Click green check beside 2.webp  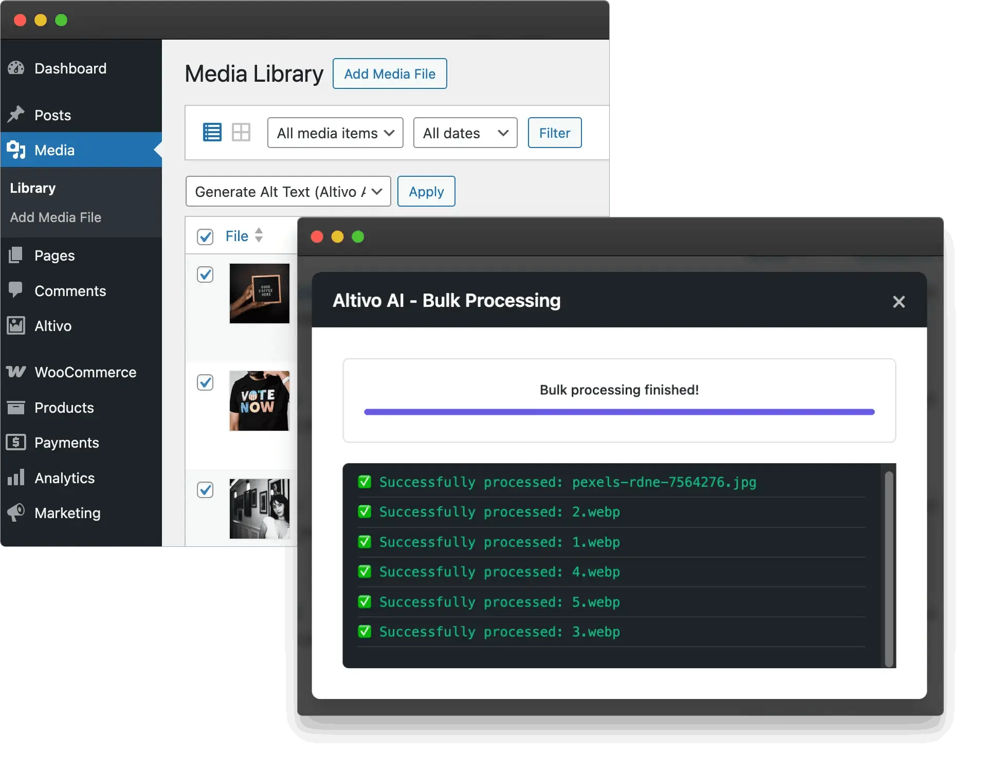(x=365, y=511)
